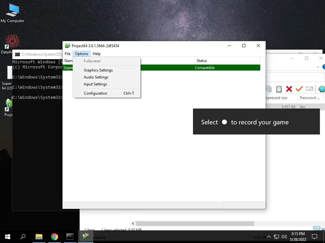The image size is (325, 243).
Task: Close the open Options menu header
Action: [x=82, y=54]
